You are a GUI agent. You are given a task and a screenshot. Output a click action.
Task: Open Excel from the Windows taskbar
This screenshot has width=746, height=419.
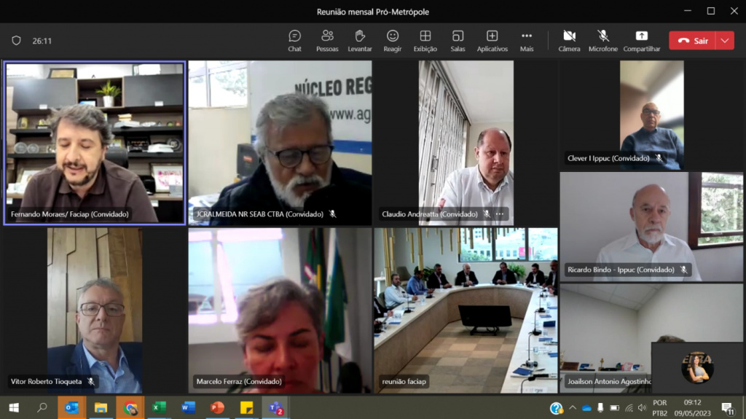pyautogui.click(x=158, y=408)
